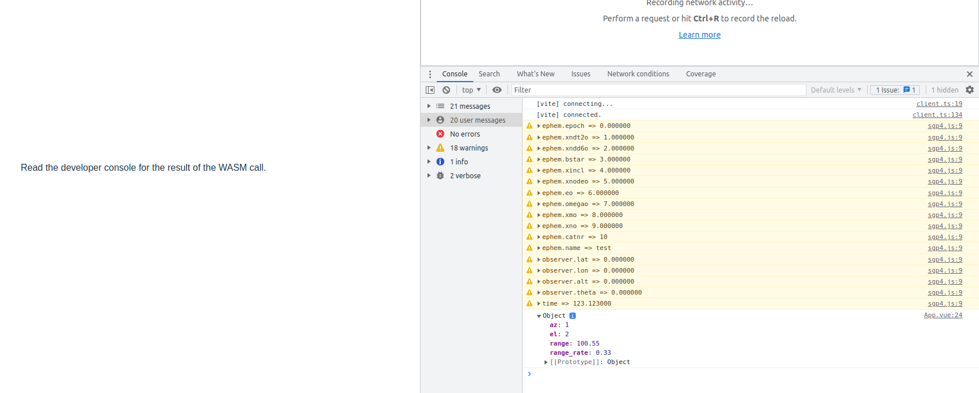Click the [vite] connected. message

click(569, 115)
